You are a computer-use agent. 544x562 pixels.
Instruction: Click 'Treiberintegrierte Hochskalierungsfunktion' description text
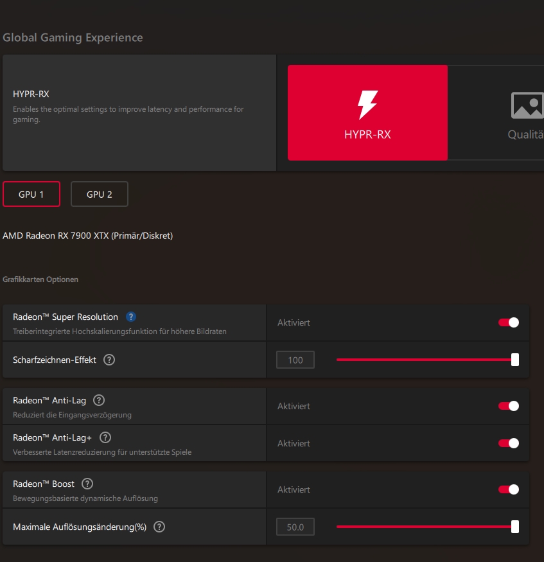(x=119, y=331)
